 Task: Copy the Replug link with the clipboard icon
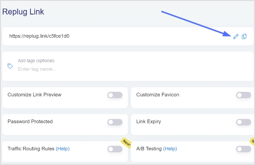(244, 36)
